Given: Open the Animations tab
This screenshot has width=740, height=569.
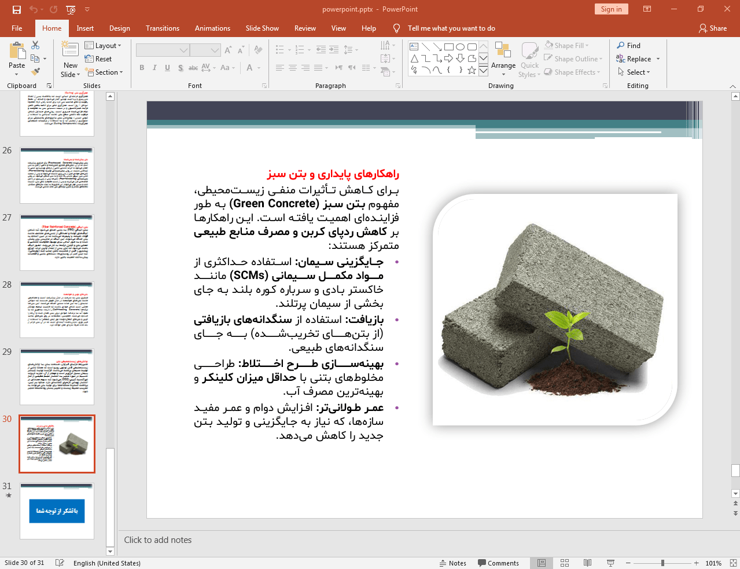Looking at the screenshot, I should [212, 28].
